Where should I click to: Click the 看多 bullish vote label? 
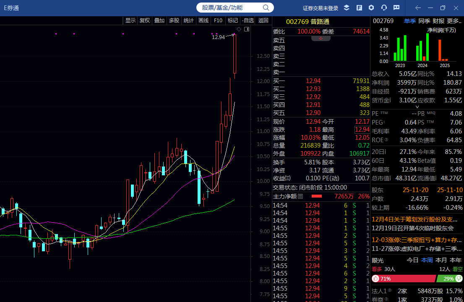377,269
